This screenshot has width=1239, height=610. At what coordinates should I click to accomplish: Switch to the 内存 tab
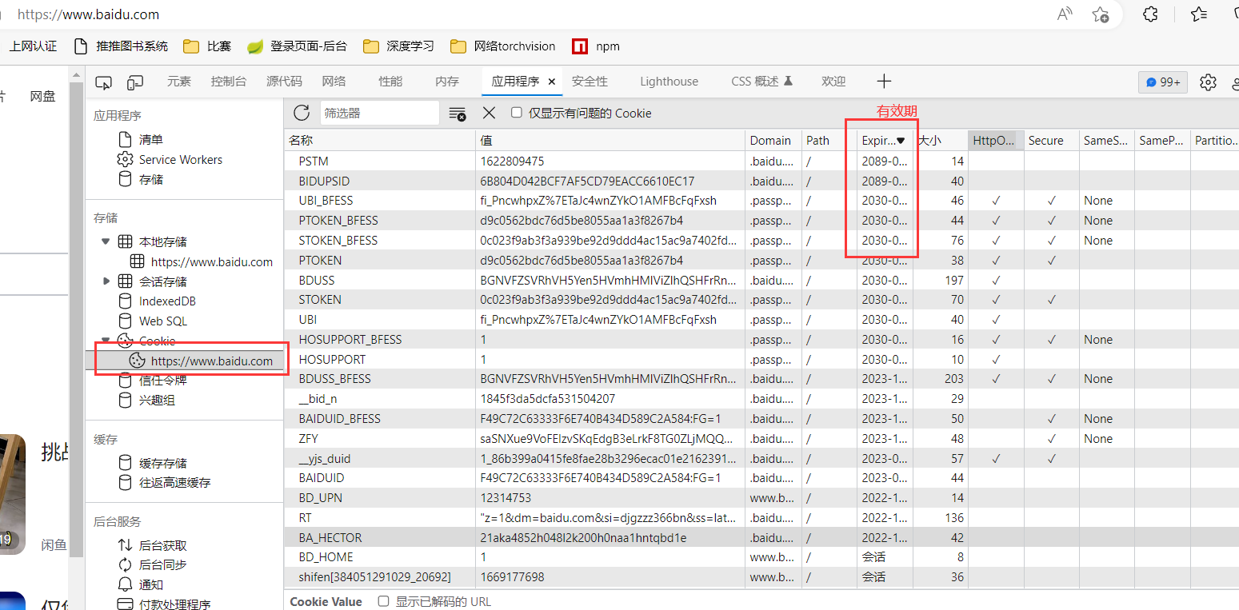pyautogui.click(x=447, y=82)
